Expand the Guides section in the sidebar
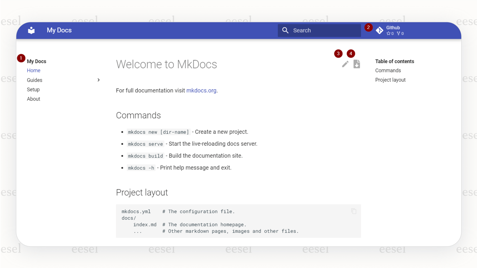 pos(99,80)
